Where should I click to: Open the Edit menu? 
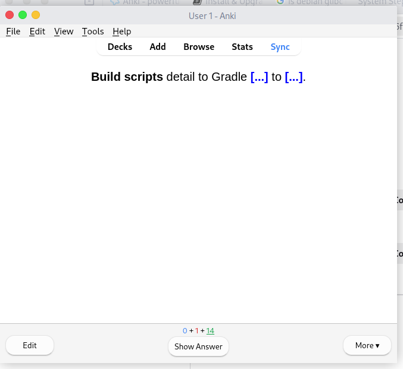click(x=37, y=31)
